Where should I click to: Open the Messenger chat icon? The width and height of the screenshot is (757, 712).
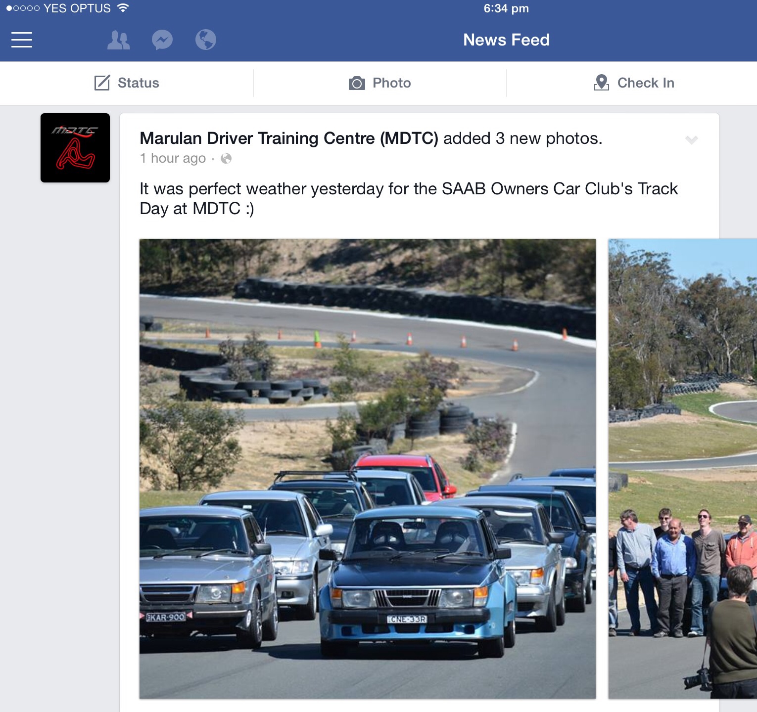[162, 40]
